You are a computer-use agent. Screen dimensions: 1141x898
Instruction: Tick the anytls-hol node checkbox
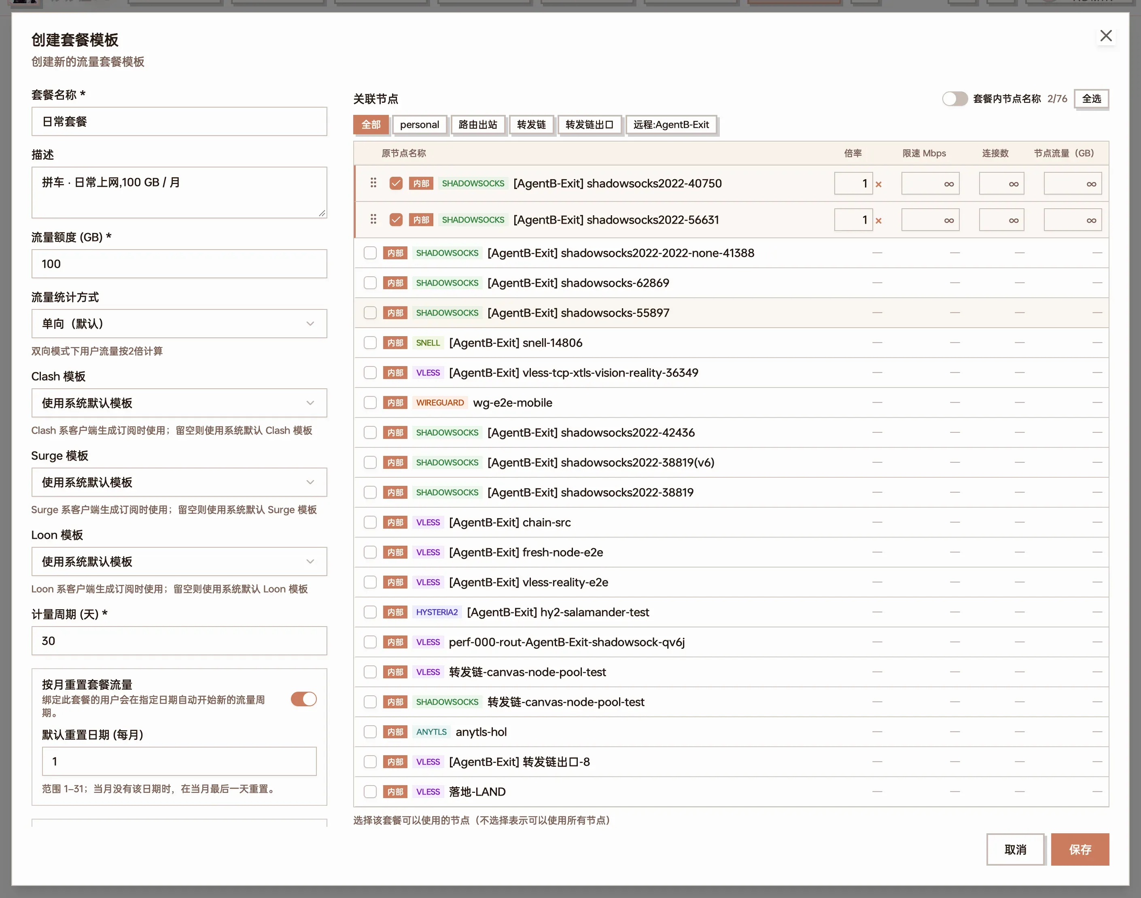pos(370,732)
